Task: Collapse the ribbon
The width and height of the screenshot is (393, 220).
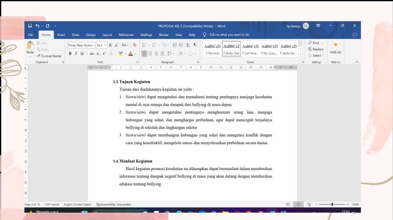Action: pos(357,62)
